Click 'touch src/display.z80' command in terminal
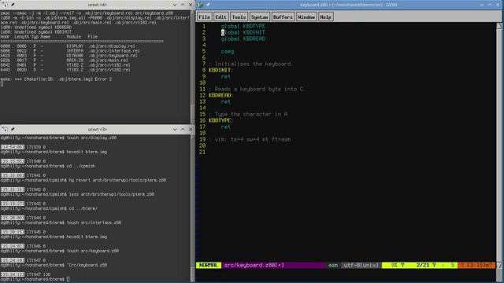504x283 pixels. coord(91,138)
